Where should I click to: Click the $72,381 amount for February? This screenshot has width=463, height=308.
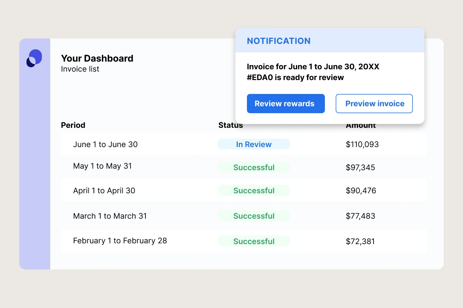(360, 241)
